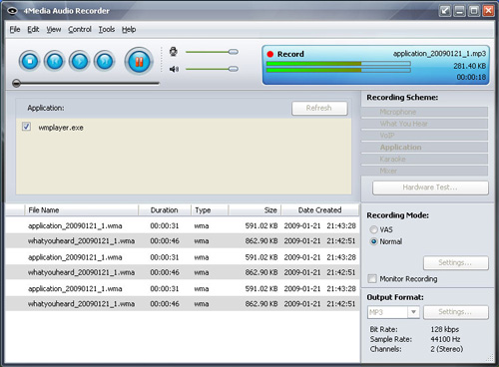Open Recording Mode Settings button
499x367 pixels.
tap(456, 262)
